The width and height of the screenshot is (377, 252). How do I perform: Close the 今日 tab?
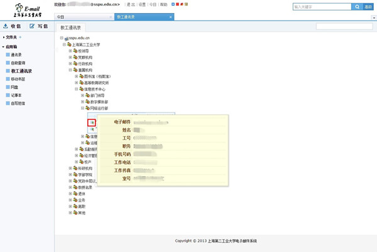(x=111, y=16)
